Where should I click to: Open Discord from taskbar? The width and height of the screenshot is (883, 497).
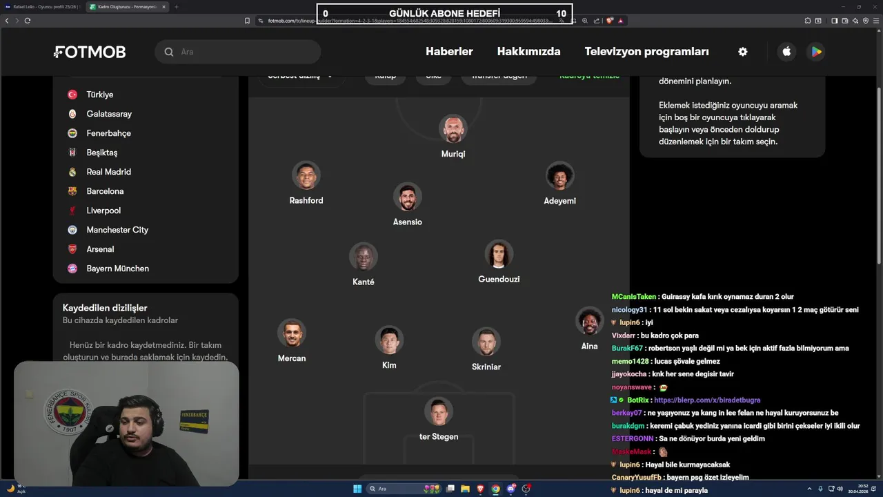[x=511, y=489]
